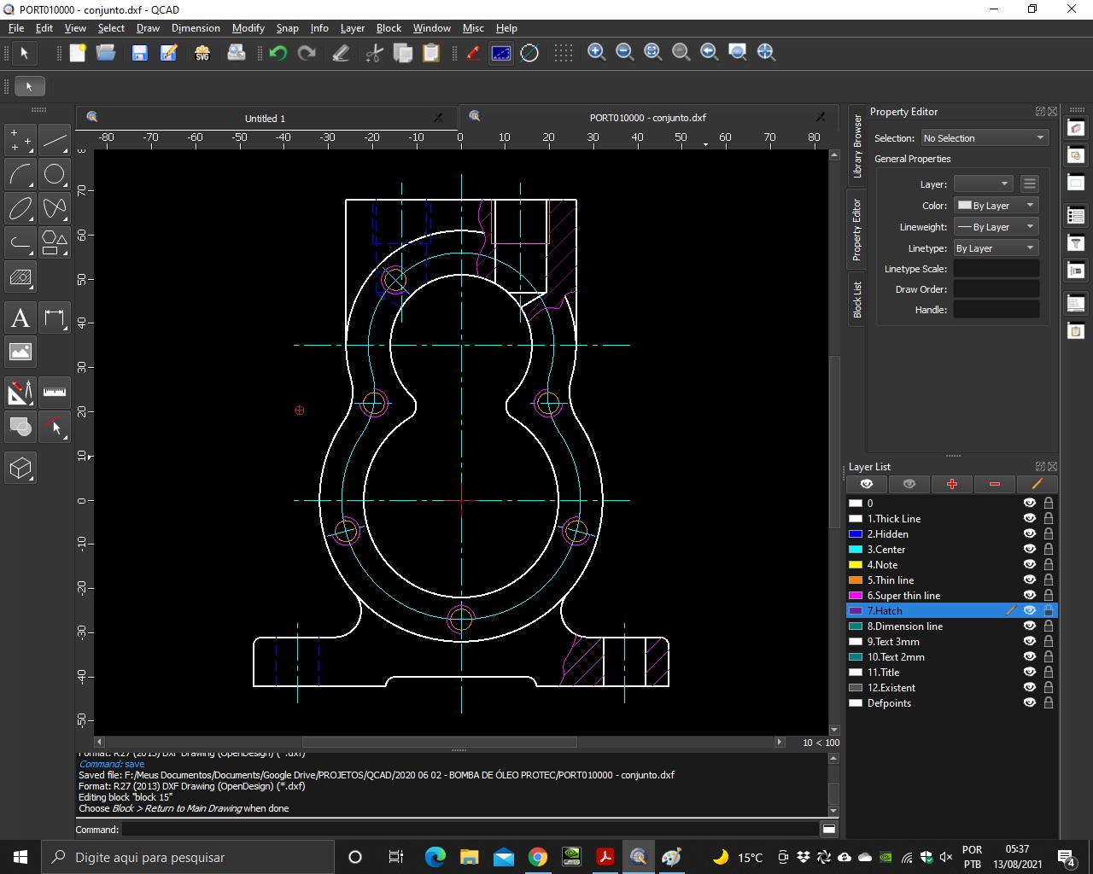Open the Selection dropdown in Property Editor
The height and width of the screenshot is (874, 1093).
tap(984, 138)
